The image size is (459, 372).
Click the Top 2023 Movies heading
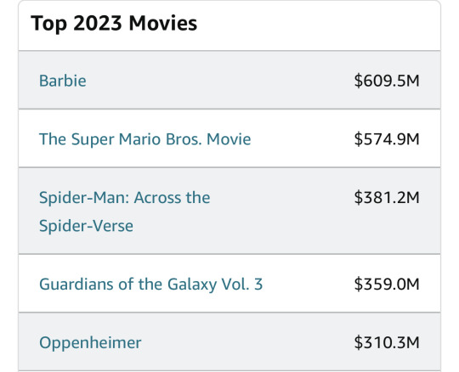(x=114, y=24)
